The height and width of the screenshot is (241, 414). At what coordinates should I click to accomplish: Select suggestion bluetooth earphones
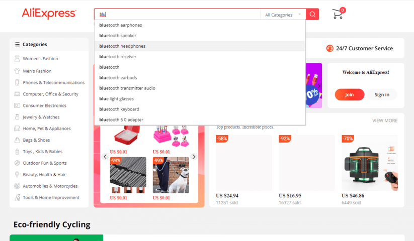pos(200,25)
